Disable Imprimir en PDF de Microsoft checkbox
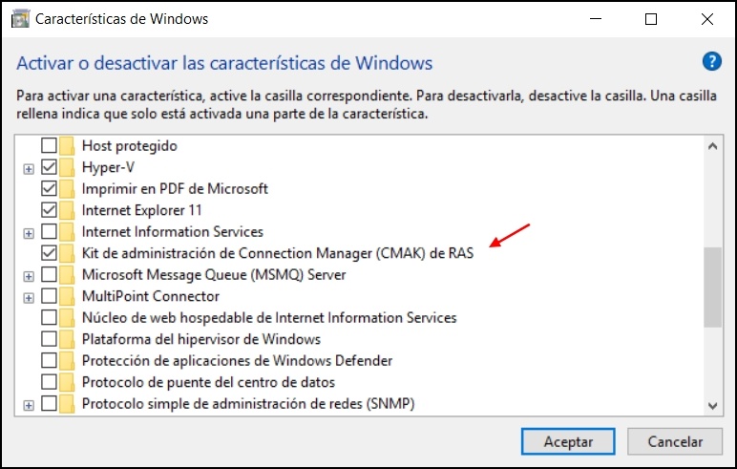737x469 pixels. [49, 188]
